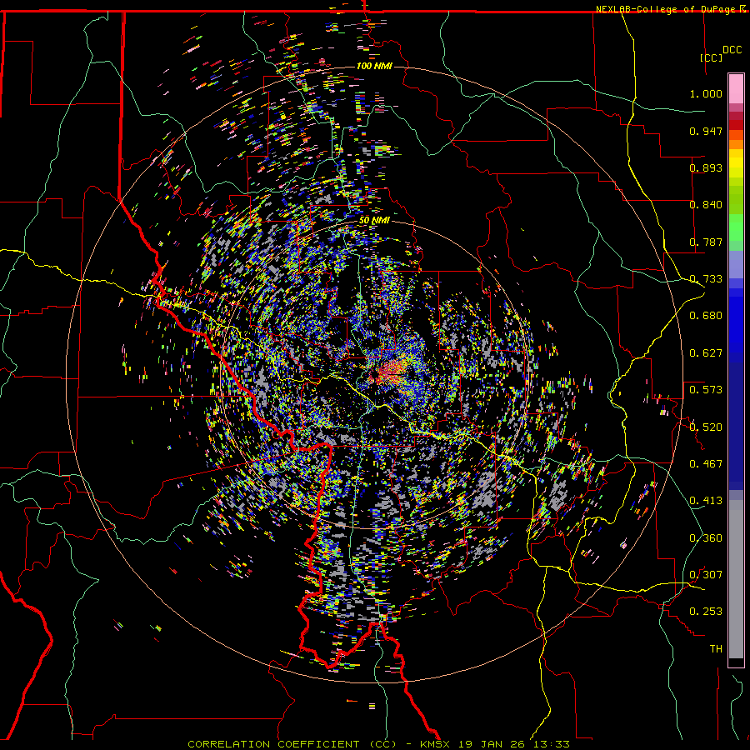Click the 0.840 legend value
The height and width of the screenshot is (750, 750).
(706, 205)
